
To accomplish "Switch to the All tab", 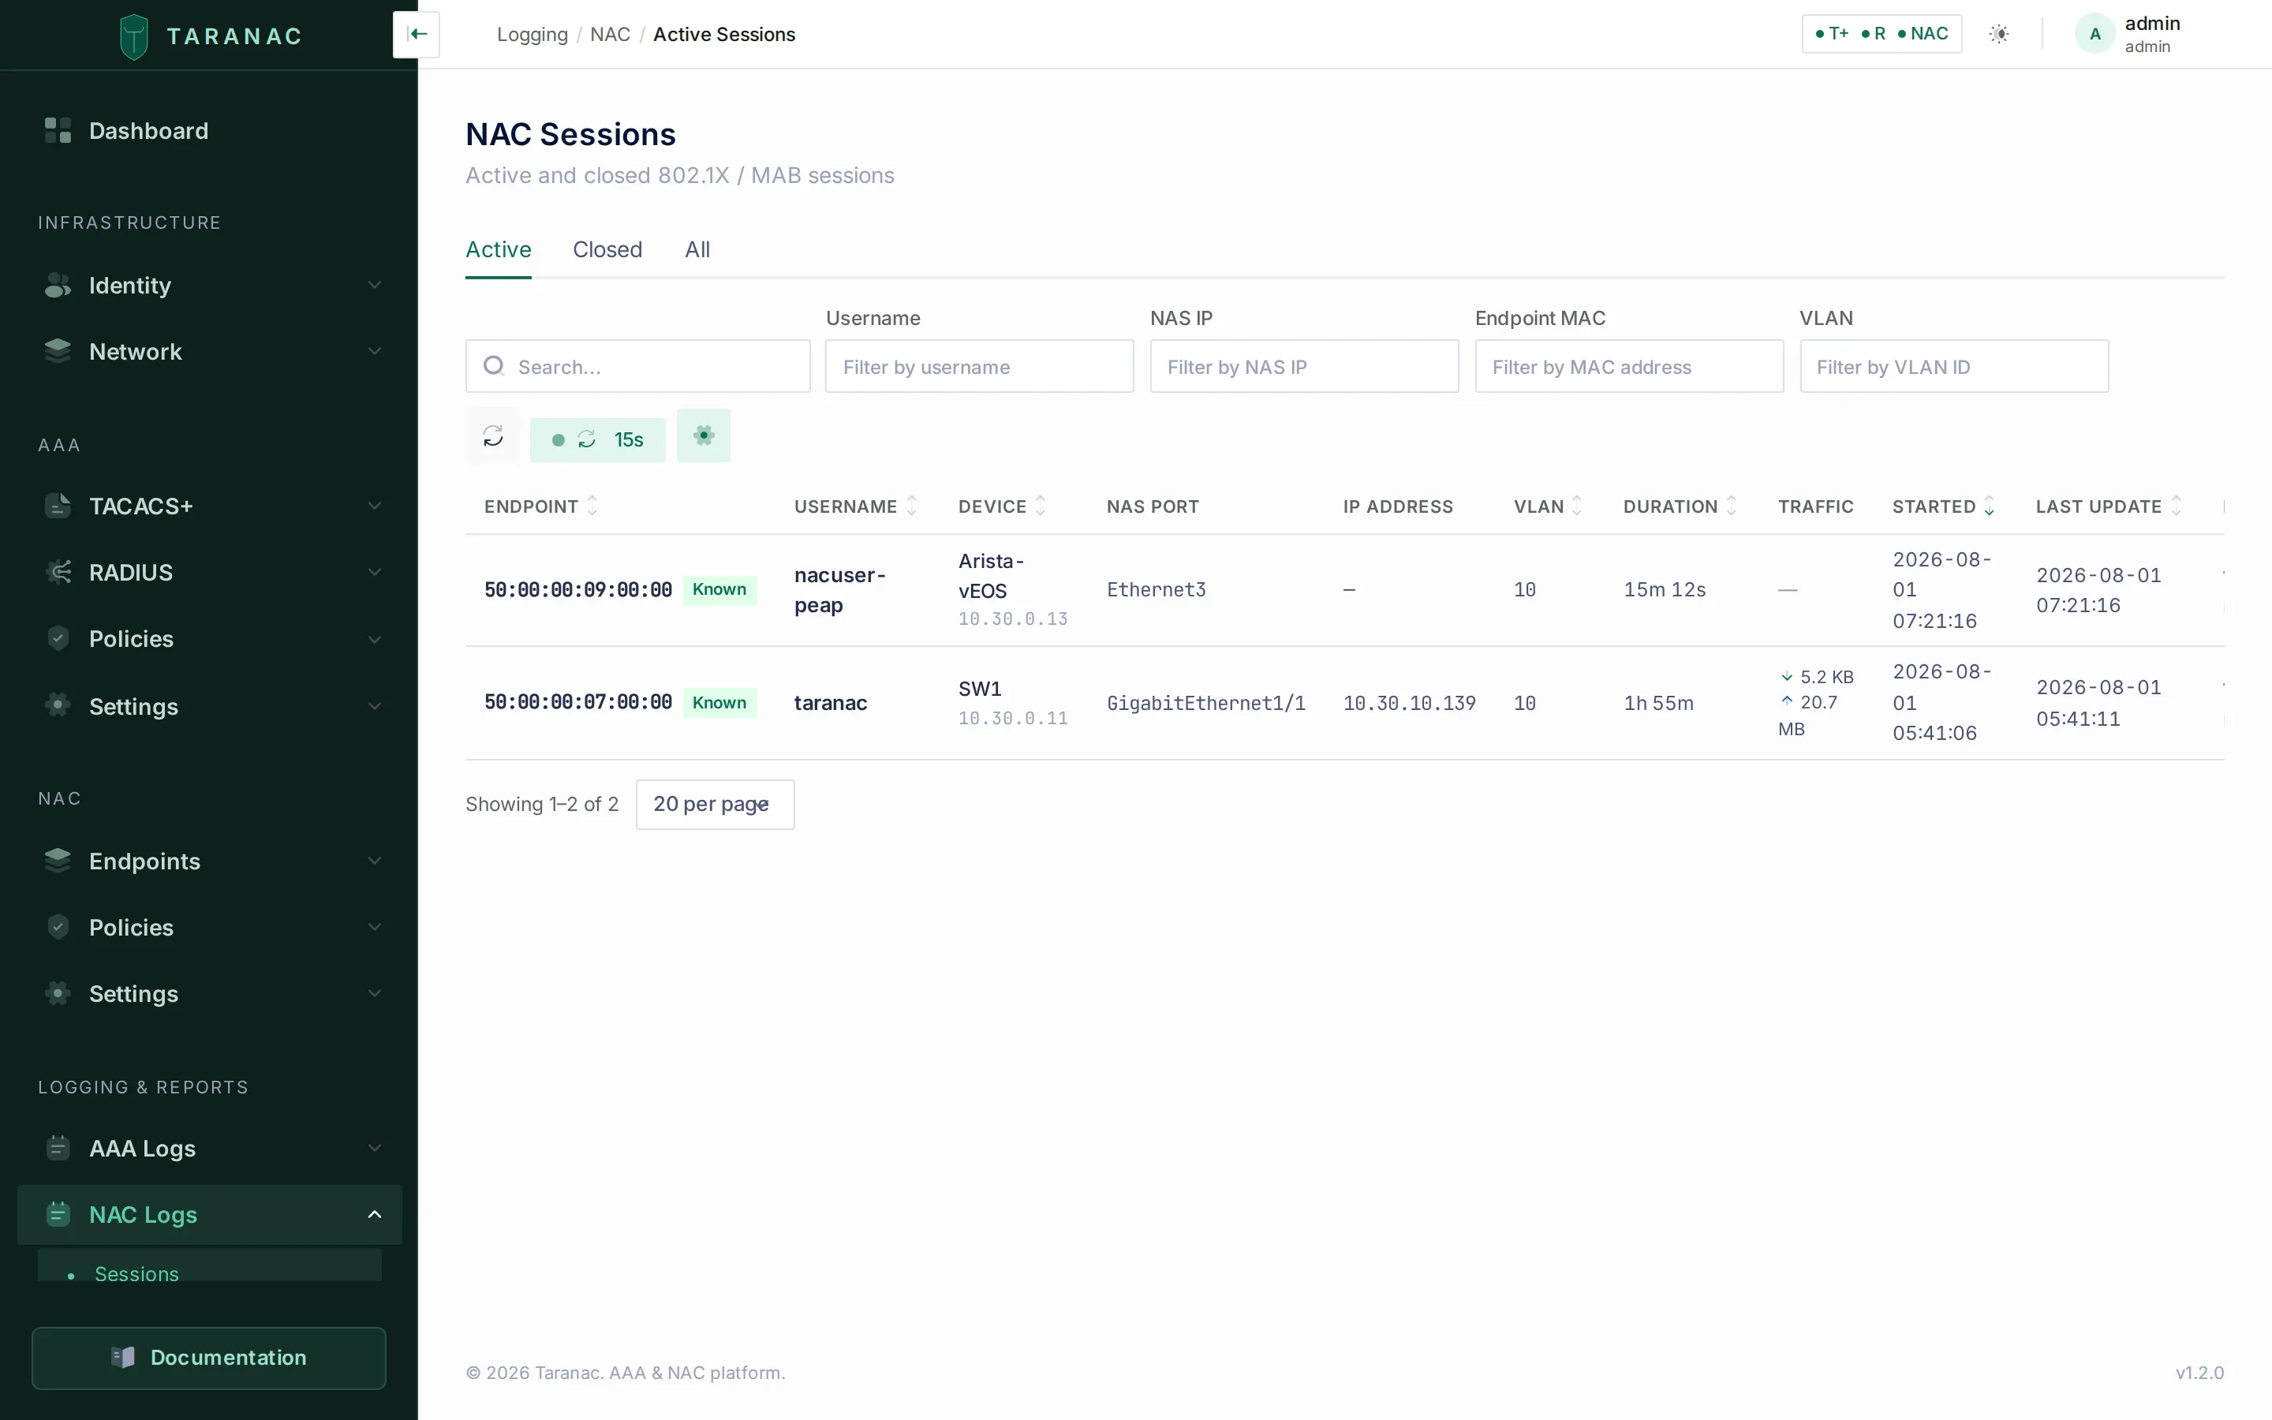I will [697, 250].
